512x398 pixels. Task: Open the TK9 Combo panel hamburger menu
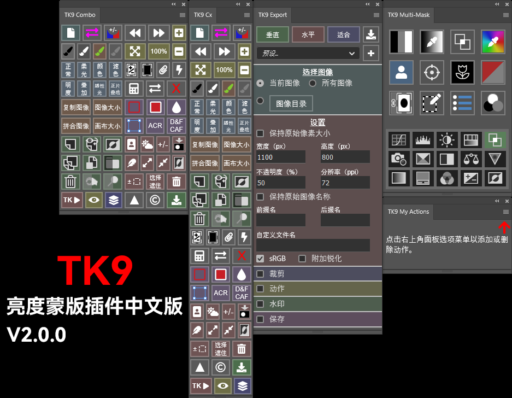pos(181,15)
